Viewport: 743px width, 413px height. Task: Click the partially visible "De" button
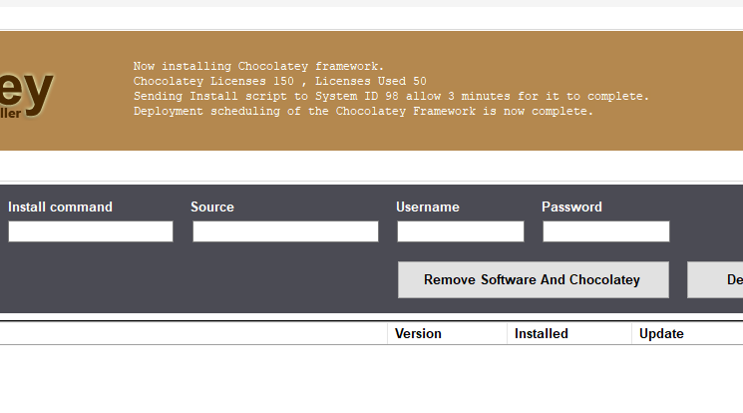tap(716, 280)
